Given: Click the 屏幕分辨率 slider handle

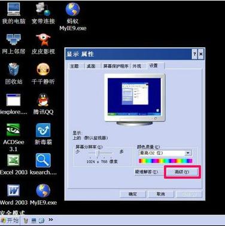Looking at the screenshot, I should tap(98, 153).
